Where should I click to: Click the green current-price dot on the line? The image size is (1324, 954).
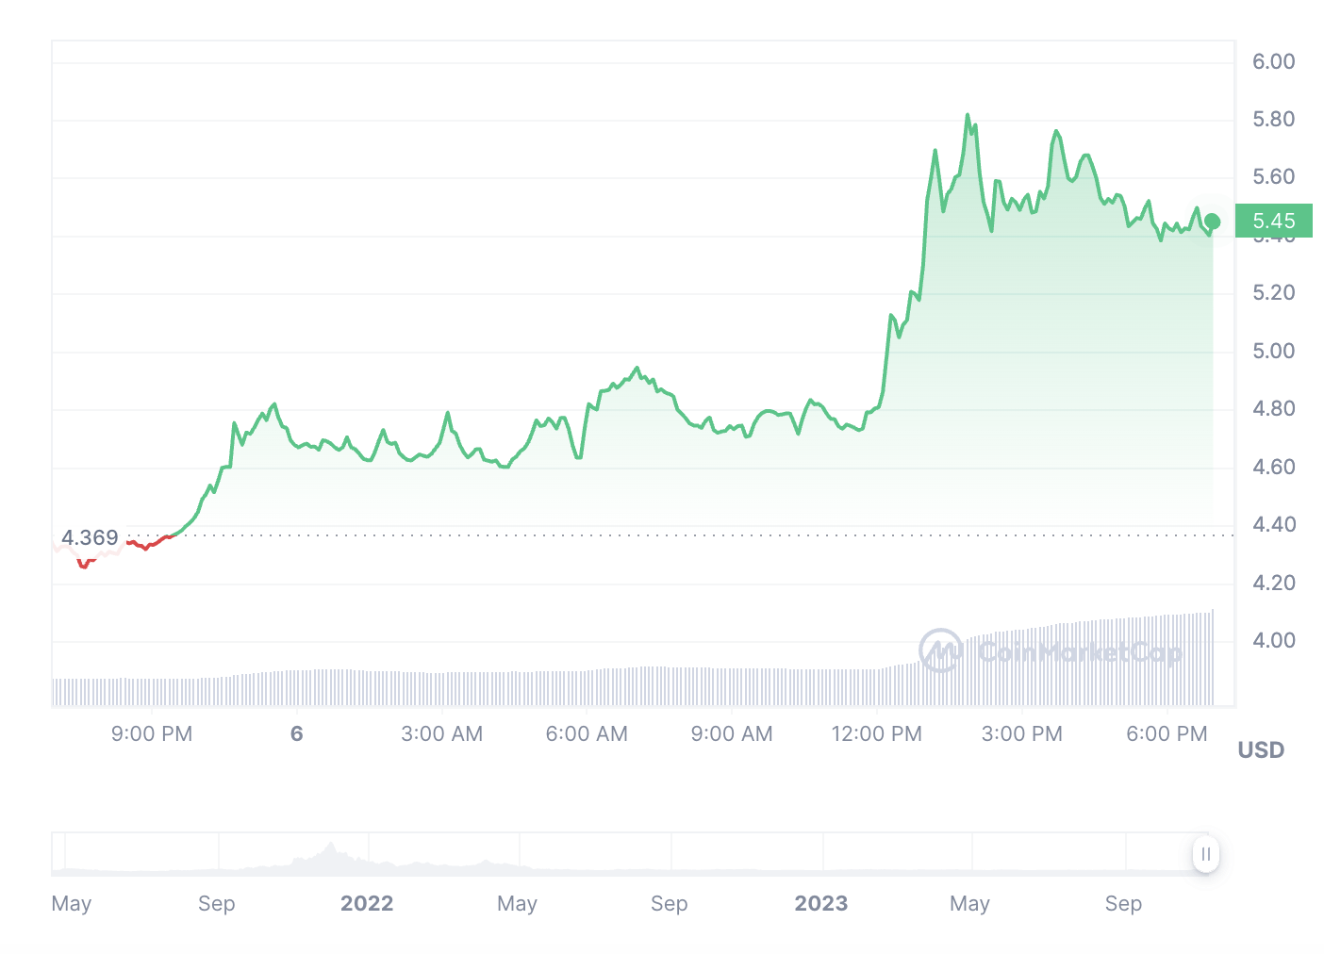point(1213,222)
